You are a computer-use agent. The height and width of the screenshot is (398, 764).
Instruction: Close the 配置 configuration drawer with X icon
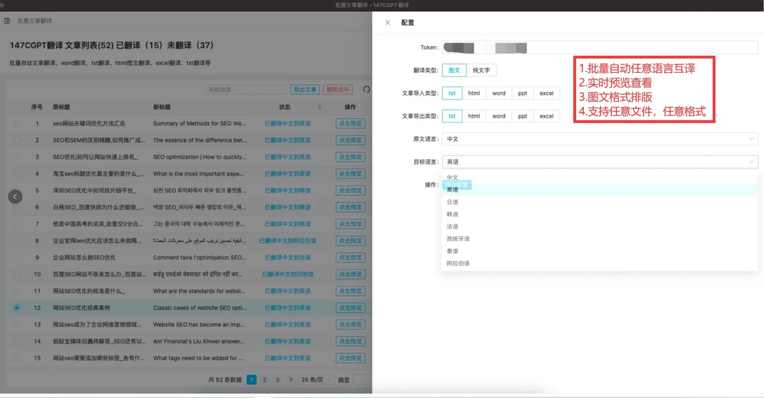click(387, 22)
